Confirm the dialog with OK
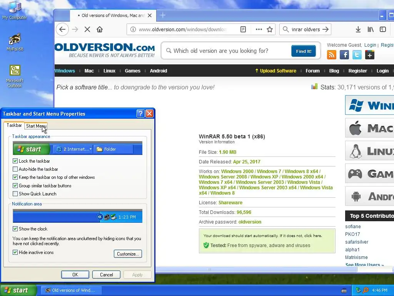Image resolution: width=394 pixels, height=296 pixels. pos(75,274)
